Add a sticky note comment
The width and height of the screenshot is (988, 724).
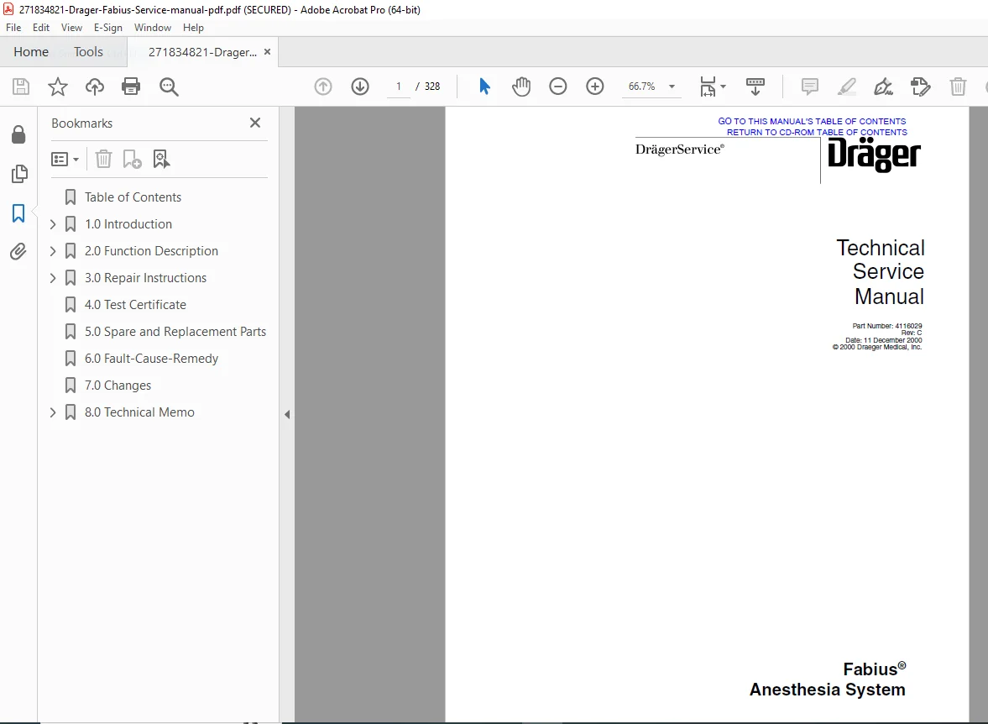pyautogui.click(x=810, y=87)
